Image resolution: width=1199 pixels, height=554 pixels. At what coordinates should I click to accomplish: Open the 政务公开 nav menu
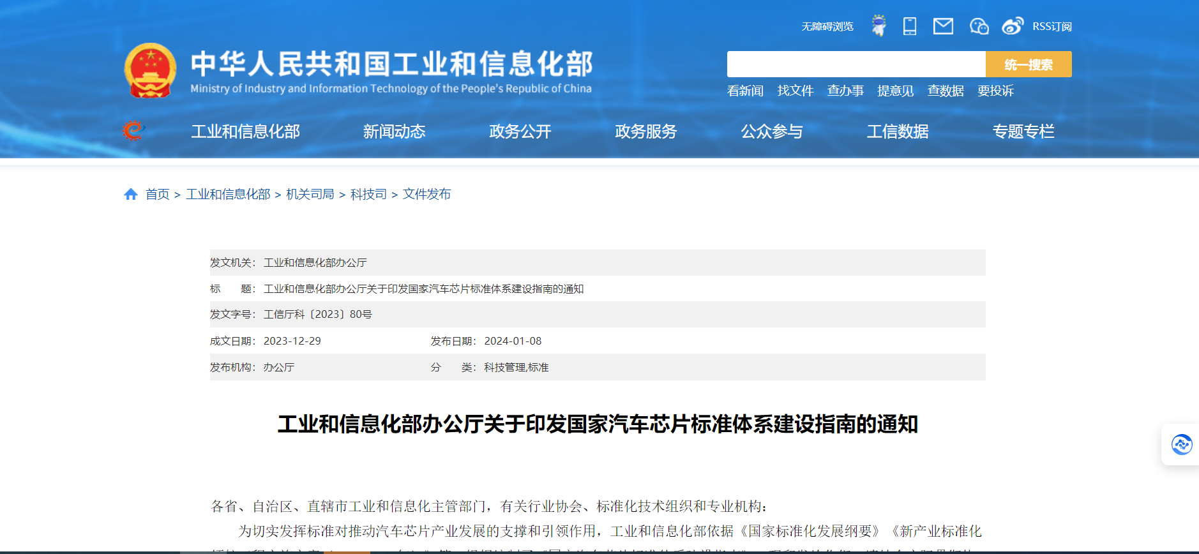click(520, 131)
